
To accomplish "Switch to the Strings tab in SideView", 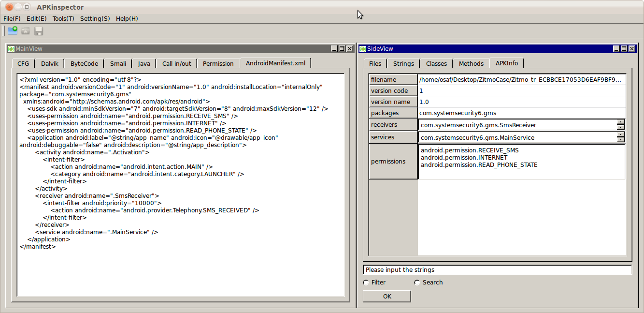I will tap(403, 63).
